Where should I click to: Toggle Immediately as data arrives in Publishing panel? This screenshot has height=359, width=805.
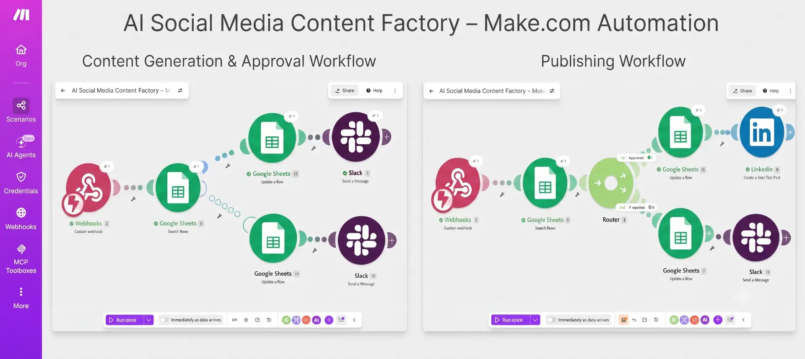click(552, 320)
